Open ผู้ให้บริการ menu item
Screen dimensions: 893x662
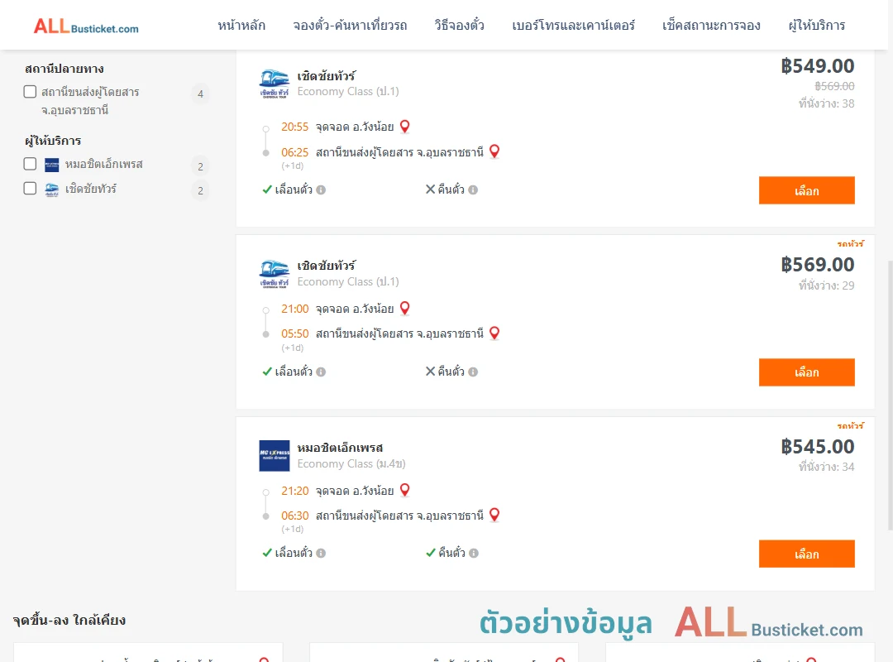click(x=817, y=26)
